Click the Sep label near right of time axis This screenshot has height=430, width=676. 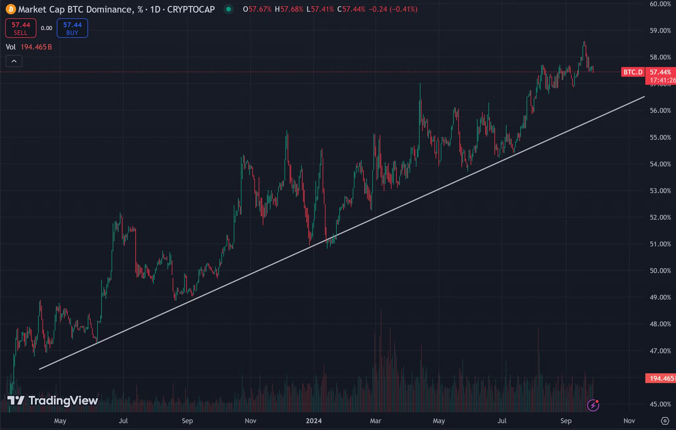[566, 421]
